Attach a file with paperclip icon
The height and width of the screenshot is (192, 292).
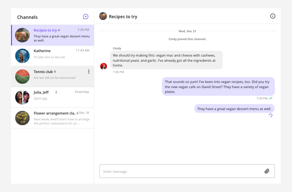tap(267, 171)
